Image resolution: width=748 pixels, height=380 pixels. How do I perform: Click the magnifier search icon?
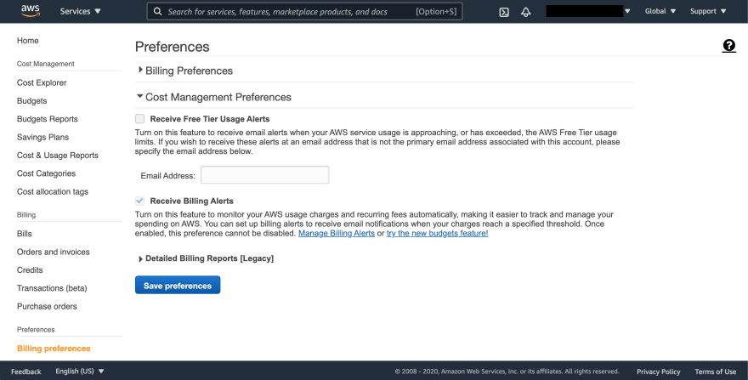[x=157, y=11]
